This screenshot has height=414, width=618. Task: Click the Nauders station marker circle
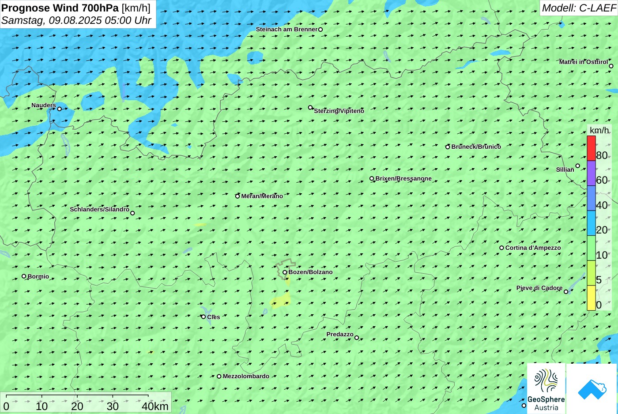click(60, 109)
